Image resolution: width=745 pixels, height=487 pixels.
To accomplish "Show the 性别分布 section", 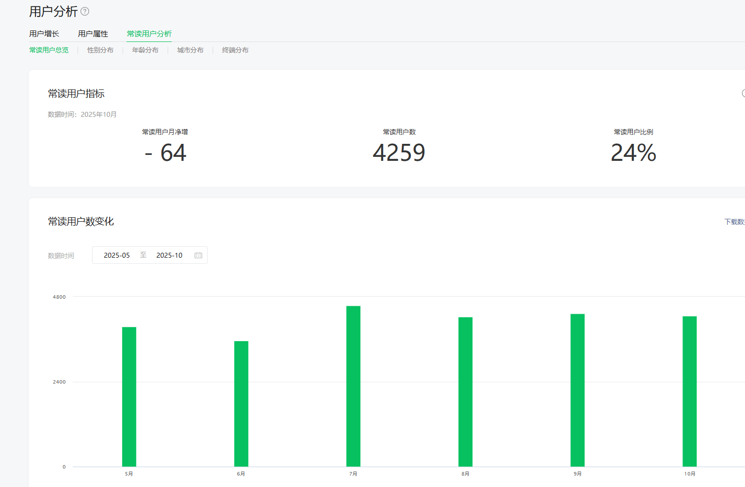I will pyautogui.click(x=100, y=50).
